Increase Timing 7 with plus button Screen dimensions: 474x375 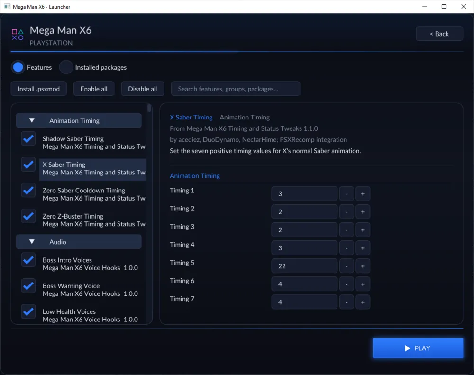coord(363,302)
